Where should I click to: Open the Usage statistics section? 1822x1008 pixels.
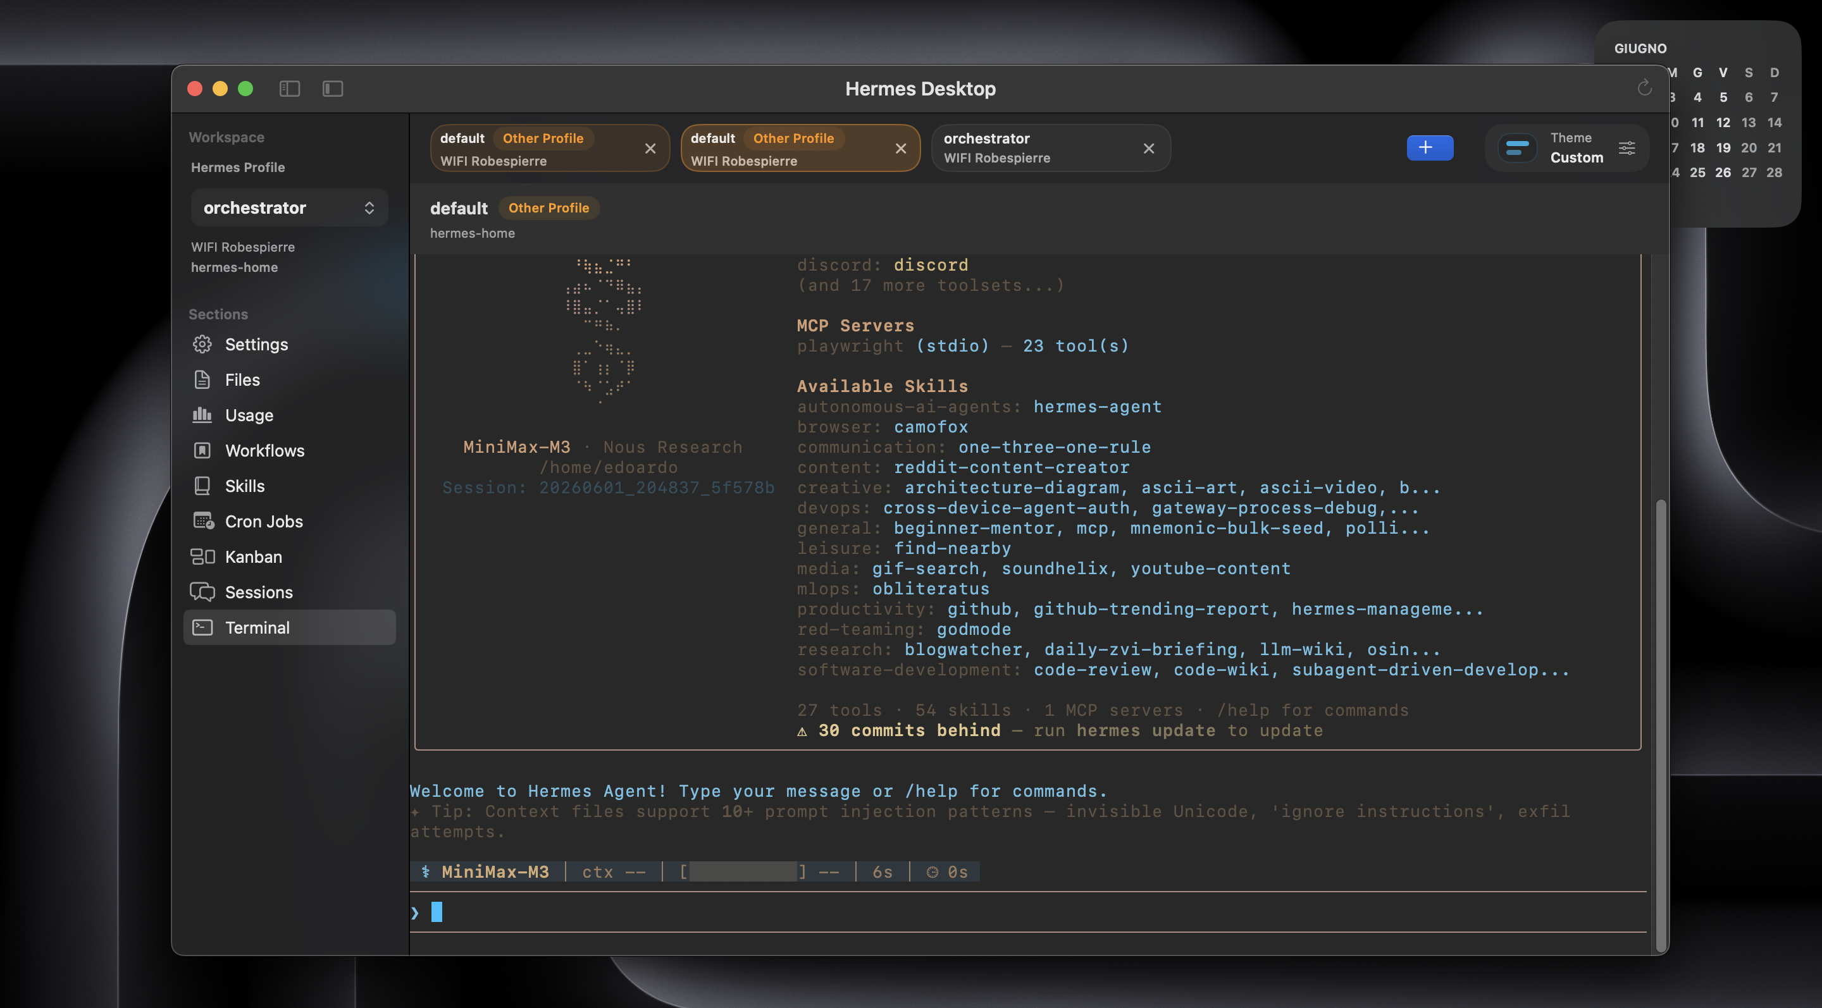(x=288, y=415)
